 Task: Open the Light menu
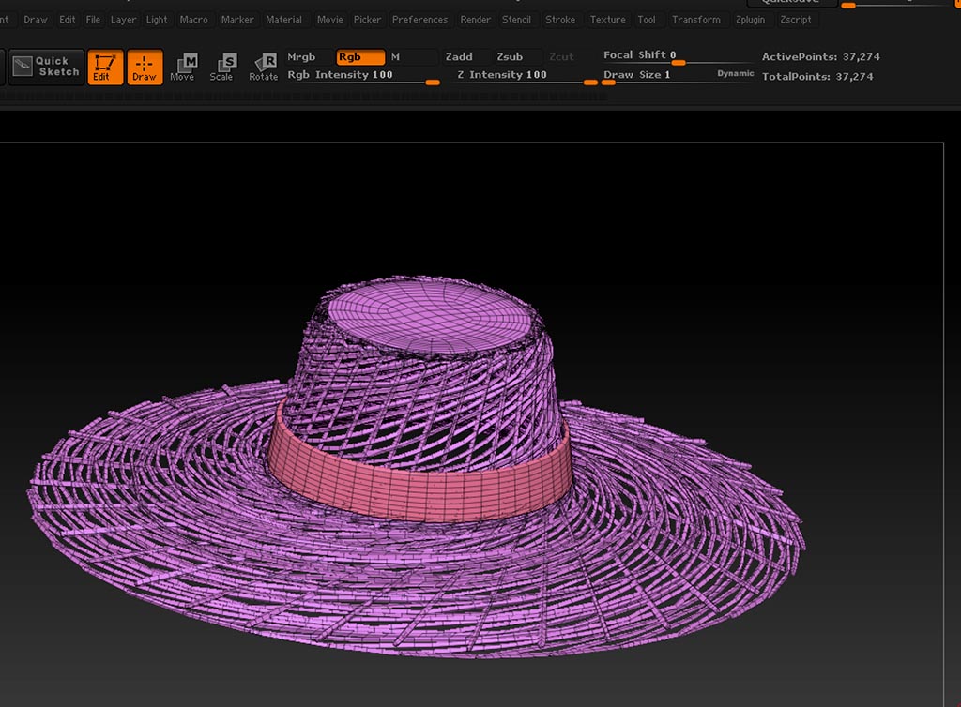[157, 20]
